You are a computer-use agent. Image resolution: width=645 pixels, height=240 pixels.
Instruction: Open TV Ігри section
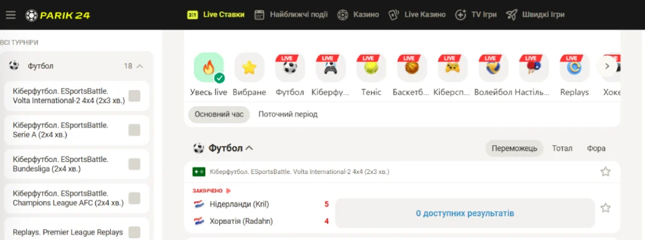(x=476, y=15)
